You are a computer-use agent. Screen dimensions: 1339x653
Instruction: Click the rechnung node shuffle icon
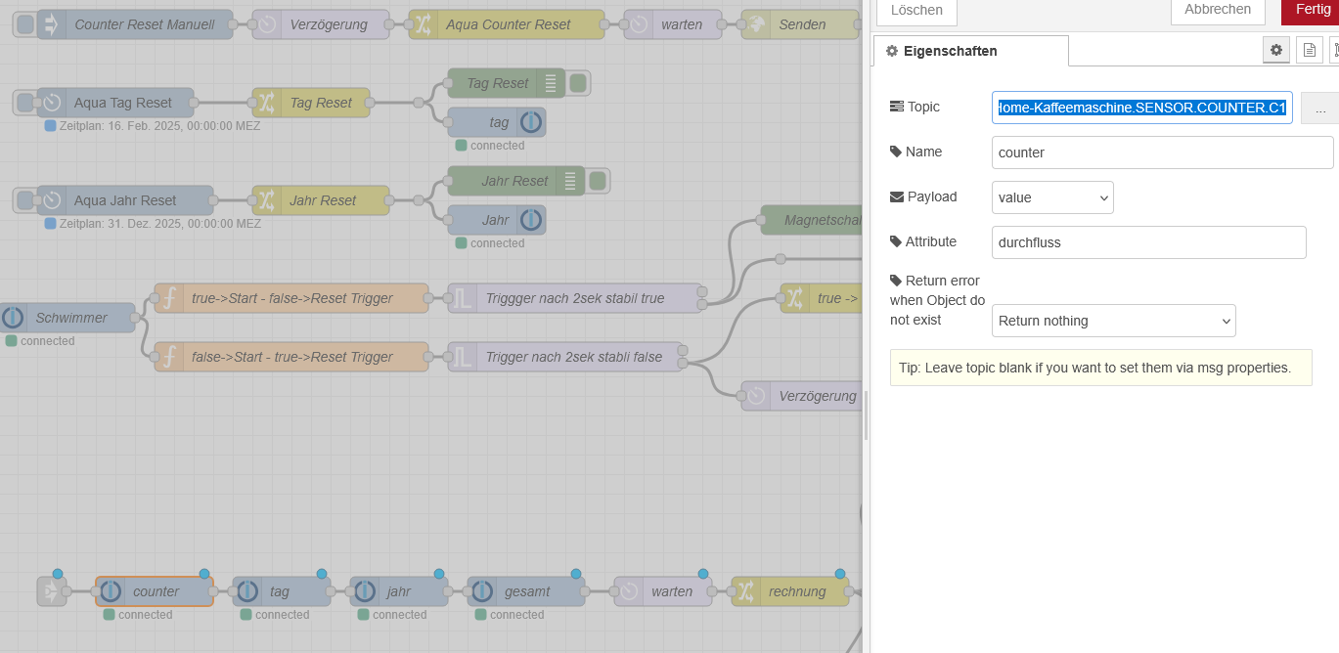[x=745, y=591]
